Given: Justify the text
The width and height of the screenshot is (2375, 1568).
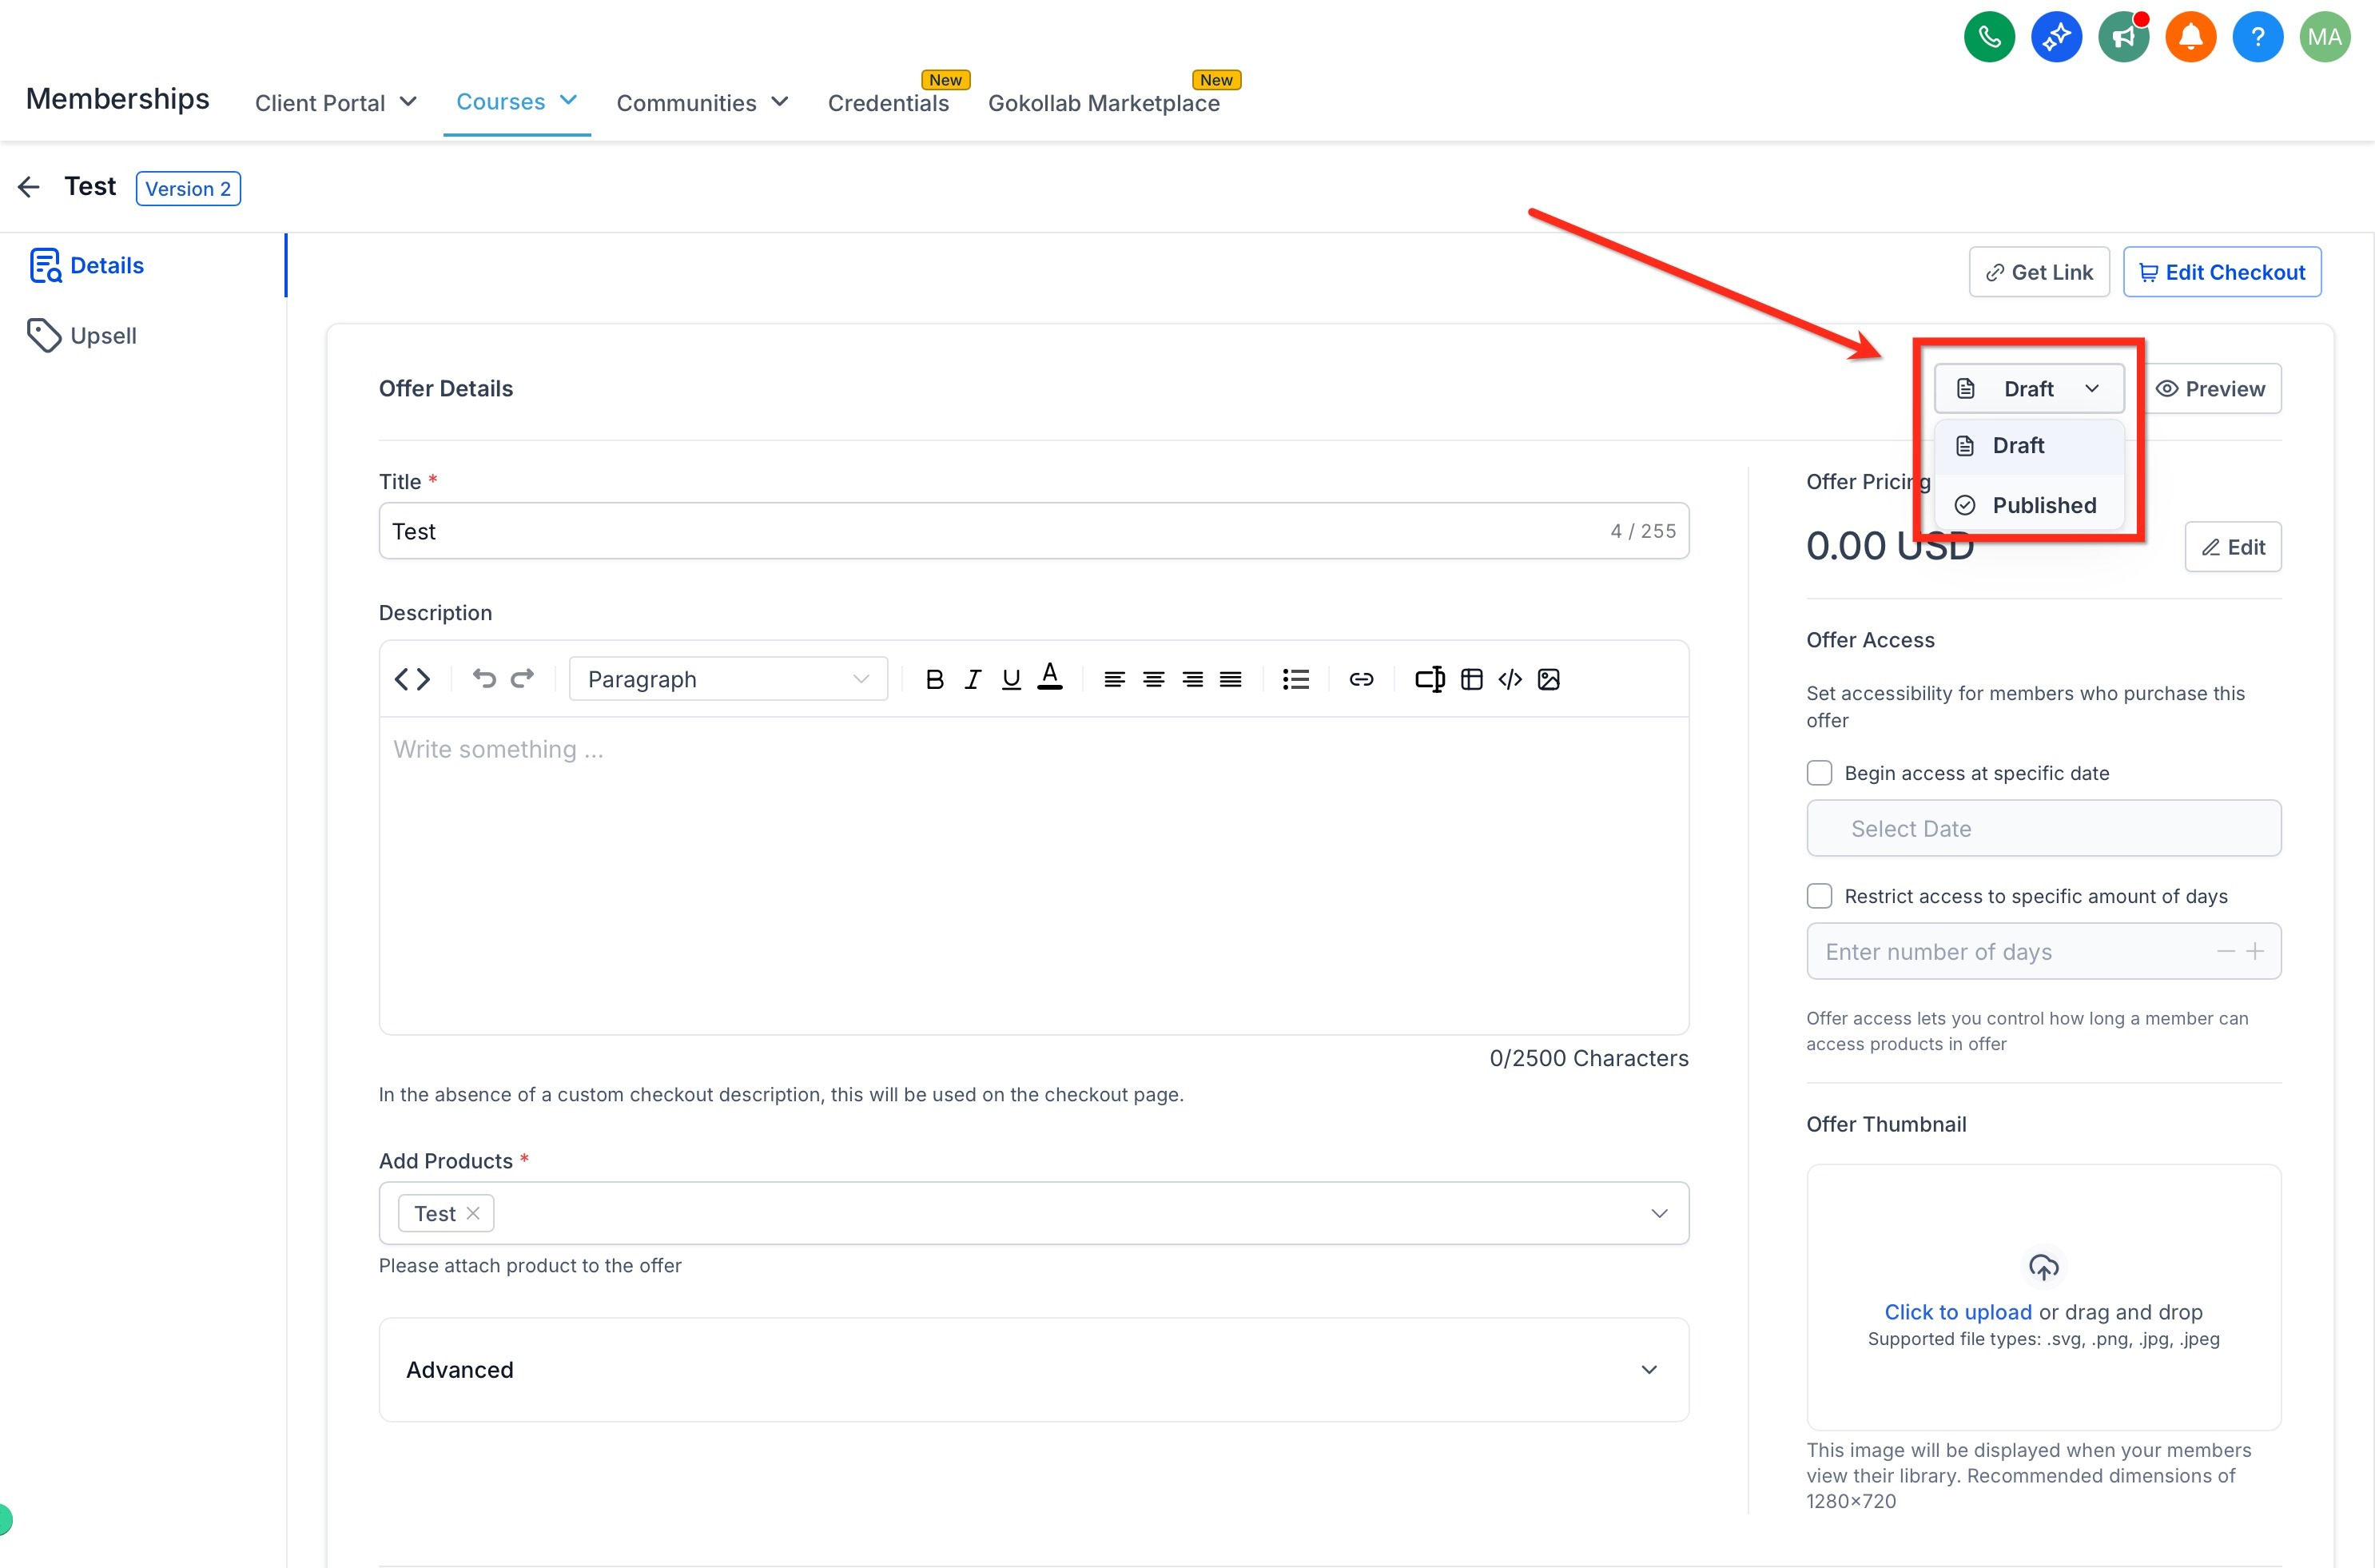Looking at the screenshot, I should pyautogui.click(x=1230, y=679).
